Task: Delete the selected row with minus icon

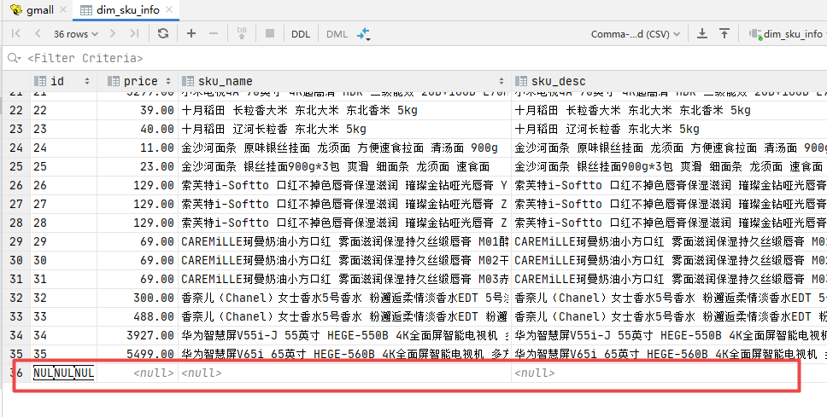Action: click(214, 34)
